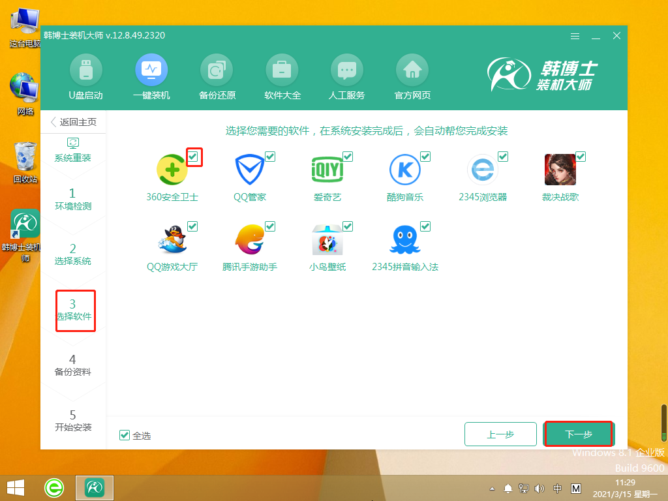Click the 360安全卫士 app icon
The height and width of the screenshot is (501, 668).
[x=172, y=168]
